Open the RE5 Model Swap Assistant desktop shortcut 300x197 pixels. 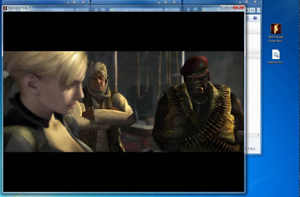[276, 33]
